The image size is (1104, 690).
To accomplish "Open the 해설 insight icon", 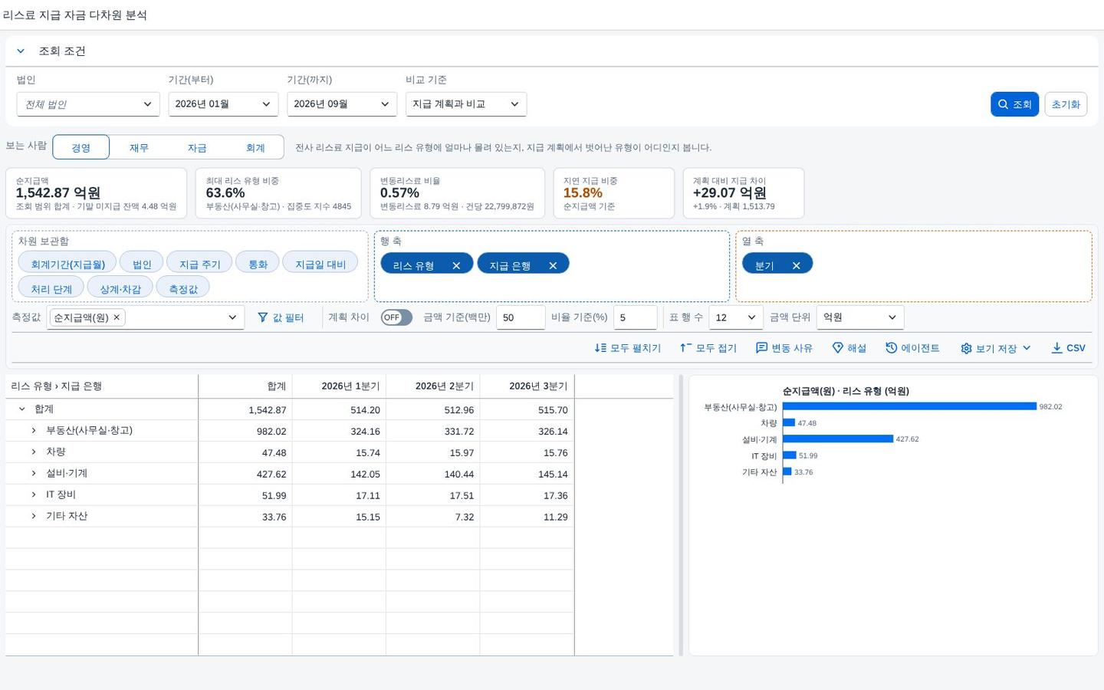I will pyautogui.click(x=838, y=348).
